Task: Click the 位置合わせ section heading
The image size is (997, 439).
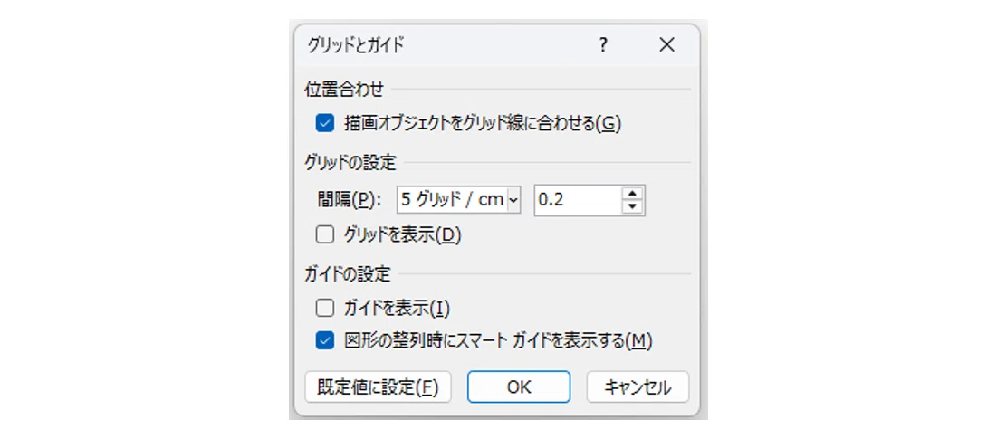Action: point(344,89)
